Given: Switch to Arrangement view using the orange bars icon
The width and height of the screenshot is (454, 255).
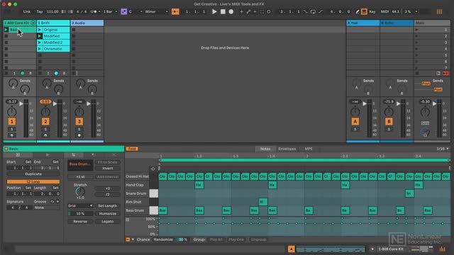Looking at the screenshot, I should (439, 11).
